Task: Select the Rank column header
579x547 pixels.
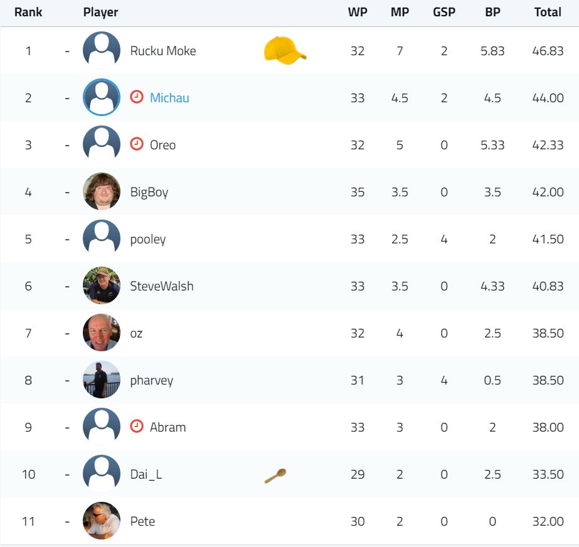Action: [x=28, y=12]
